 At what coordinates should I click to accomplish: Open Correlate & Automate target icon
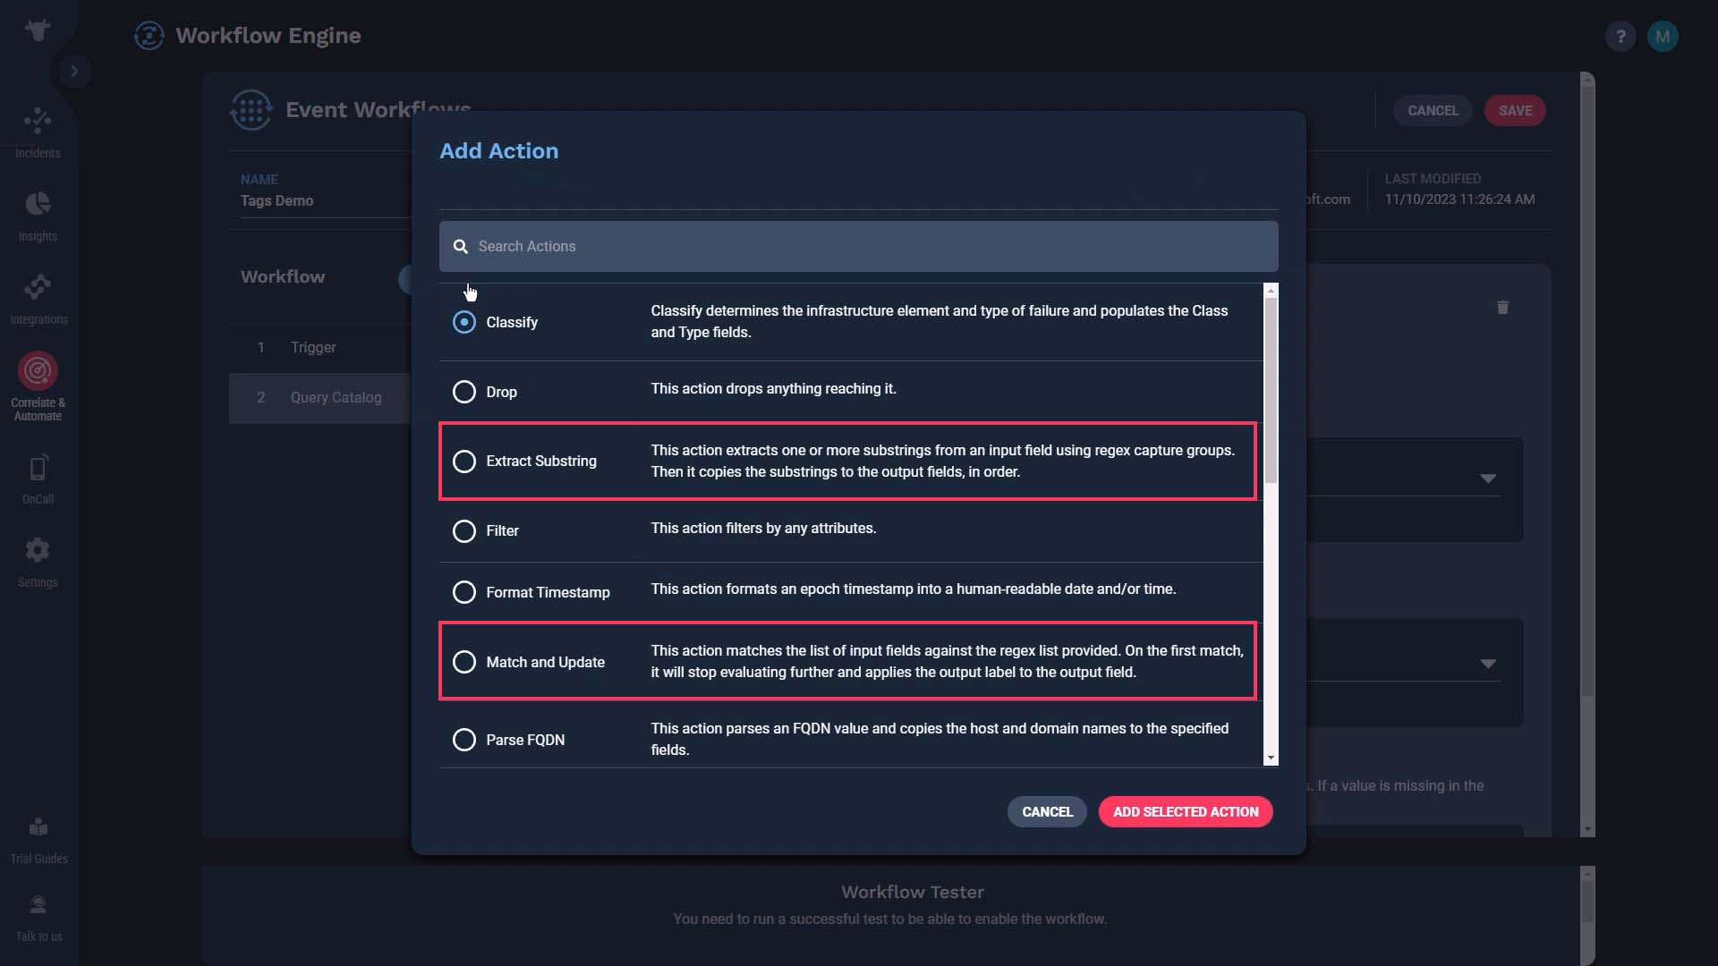(38, 370)
